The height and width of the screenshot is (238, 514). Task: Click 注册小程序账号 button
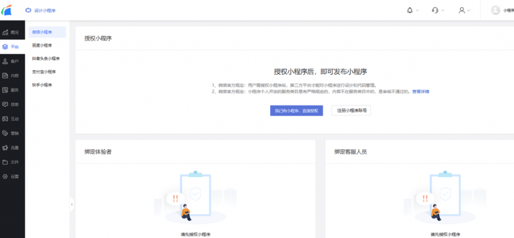351,111
